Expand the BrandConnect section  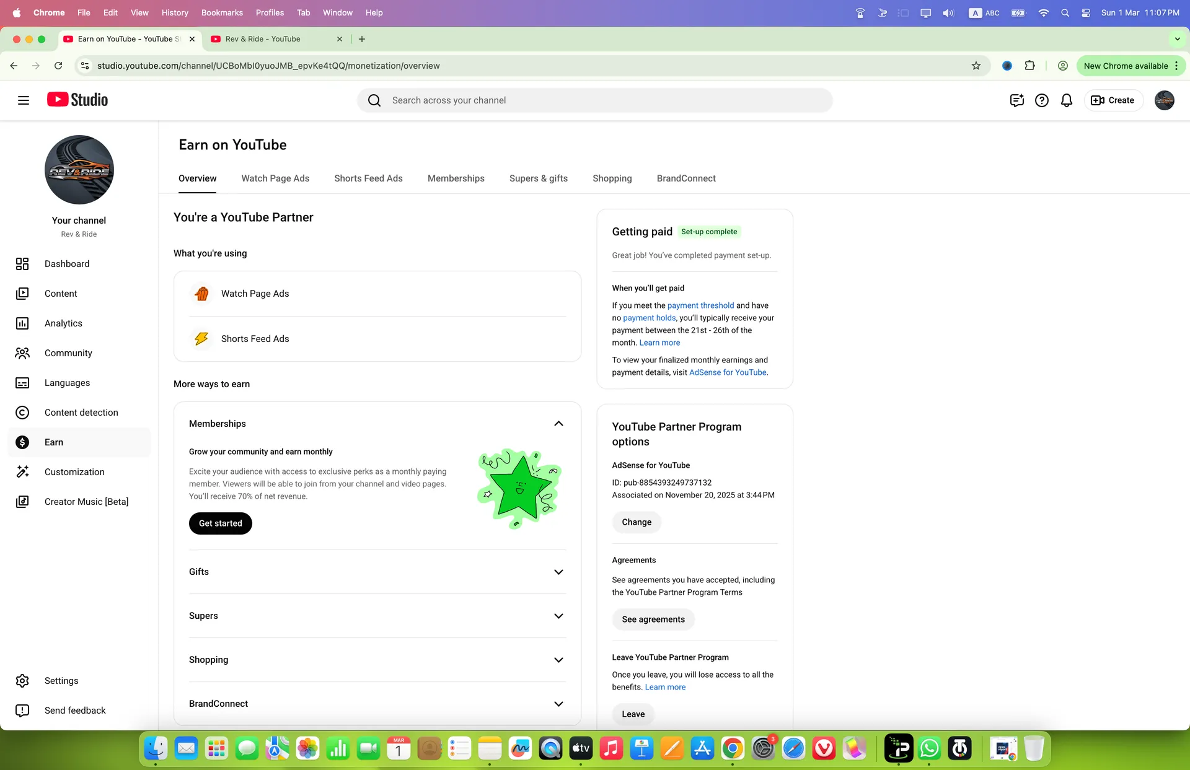coord(558,704)
